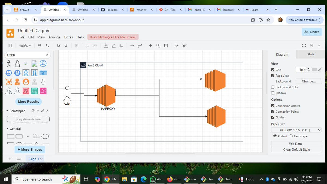Open the shapes picker toolbar icon
Image resolution: width=327 pixels, height=184 pixels.
point(158,46)
